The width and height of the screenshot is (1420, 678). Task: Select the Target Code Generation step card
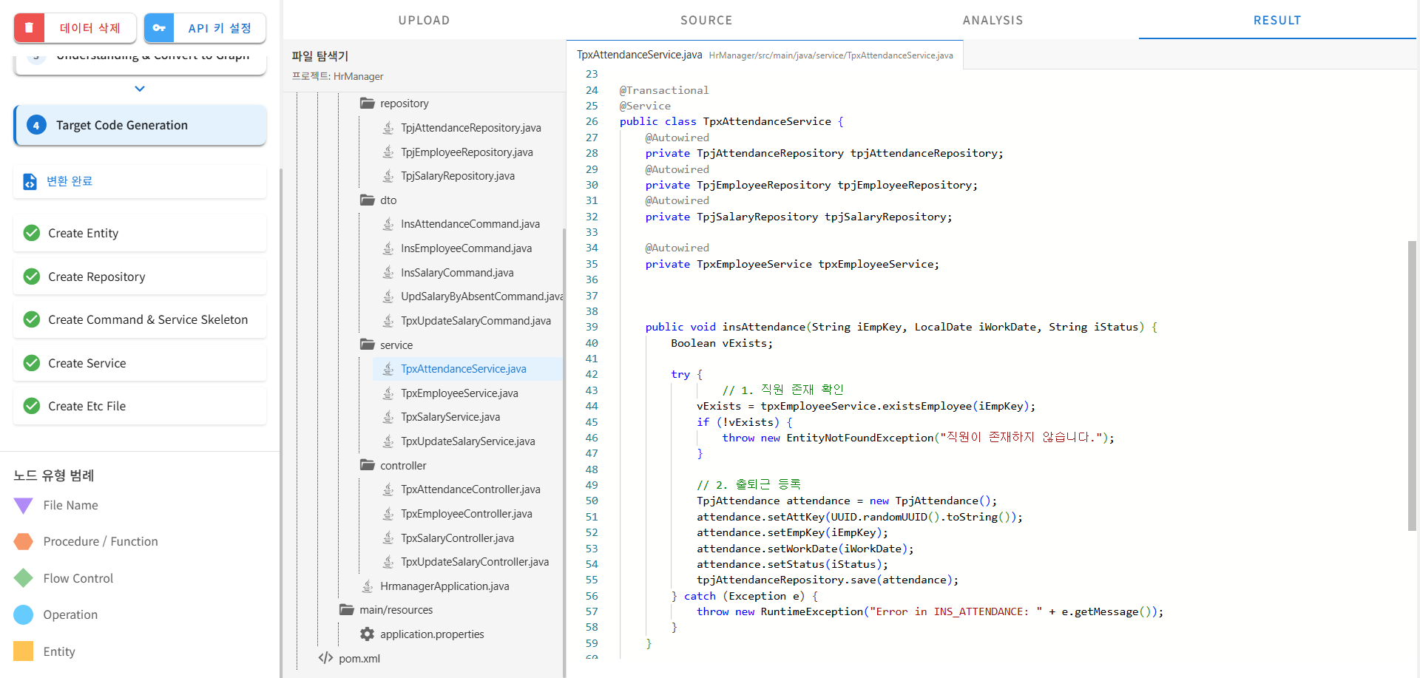(140, 125)
